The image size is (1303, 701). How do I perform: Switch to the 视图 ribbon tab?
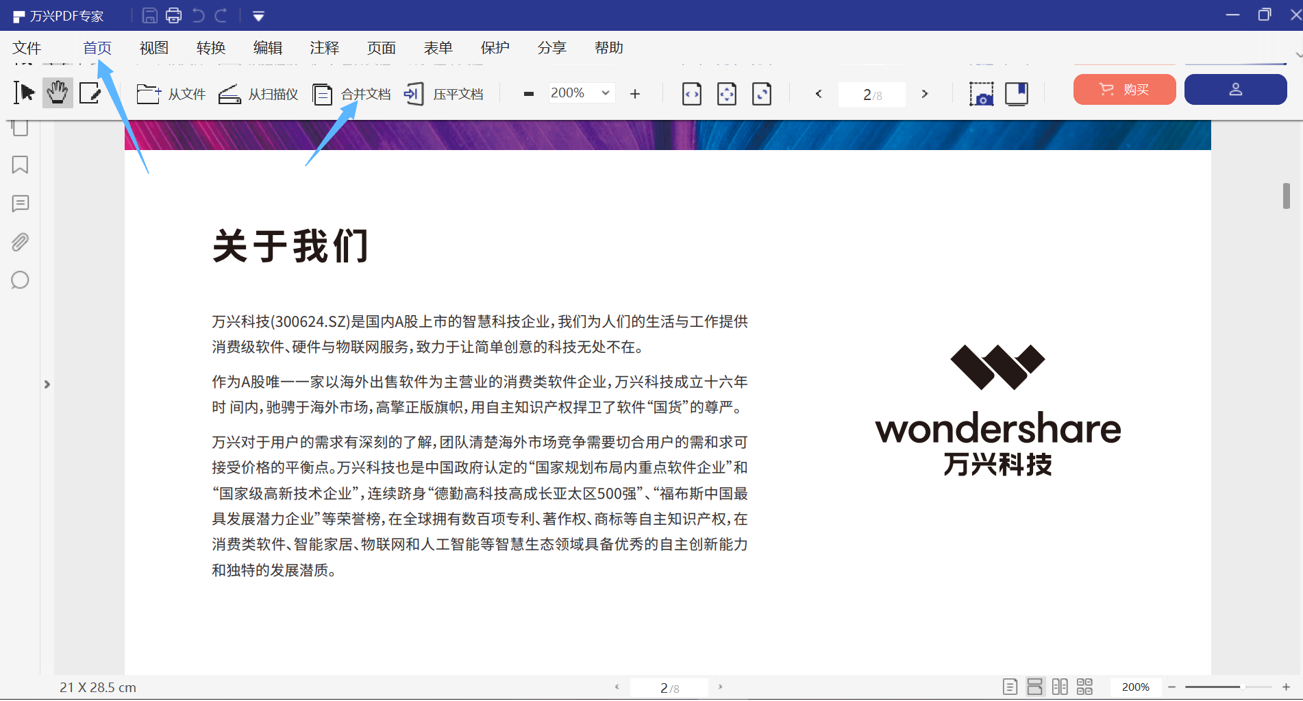[x=153, y=47]
